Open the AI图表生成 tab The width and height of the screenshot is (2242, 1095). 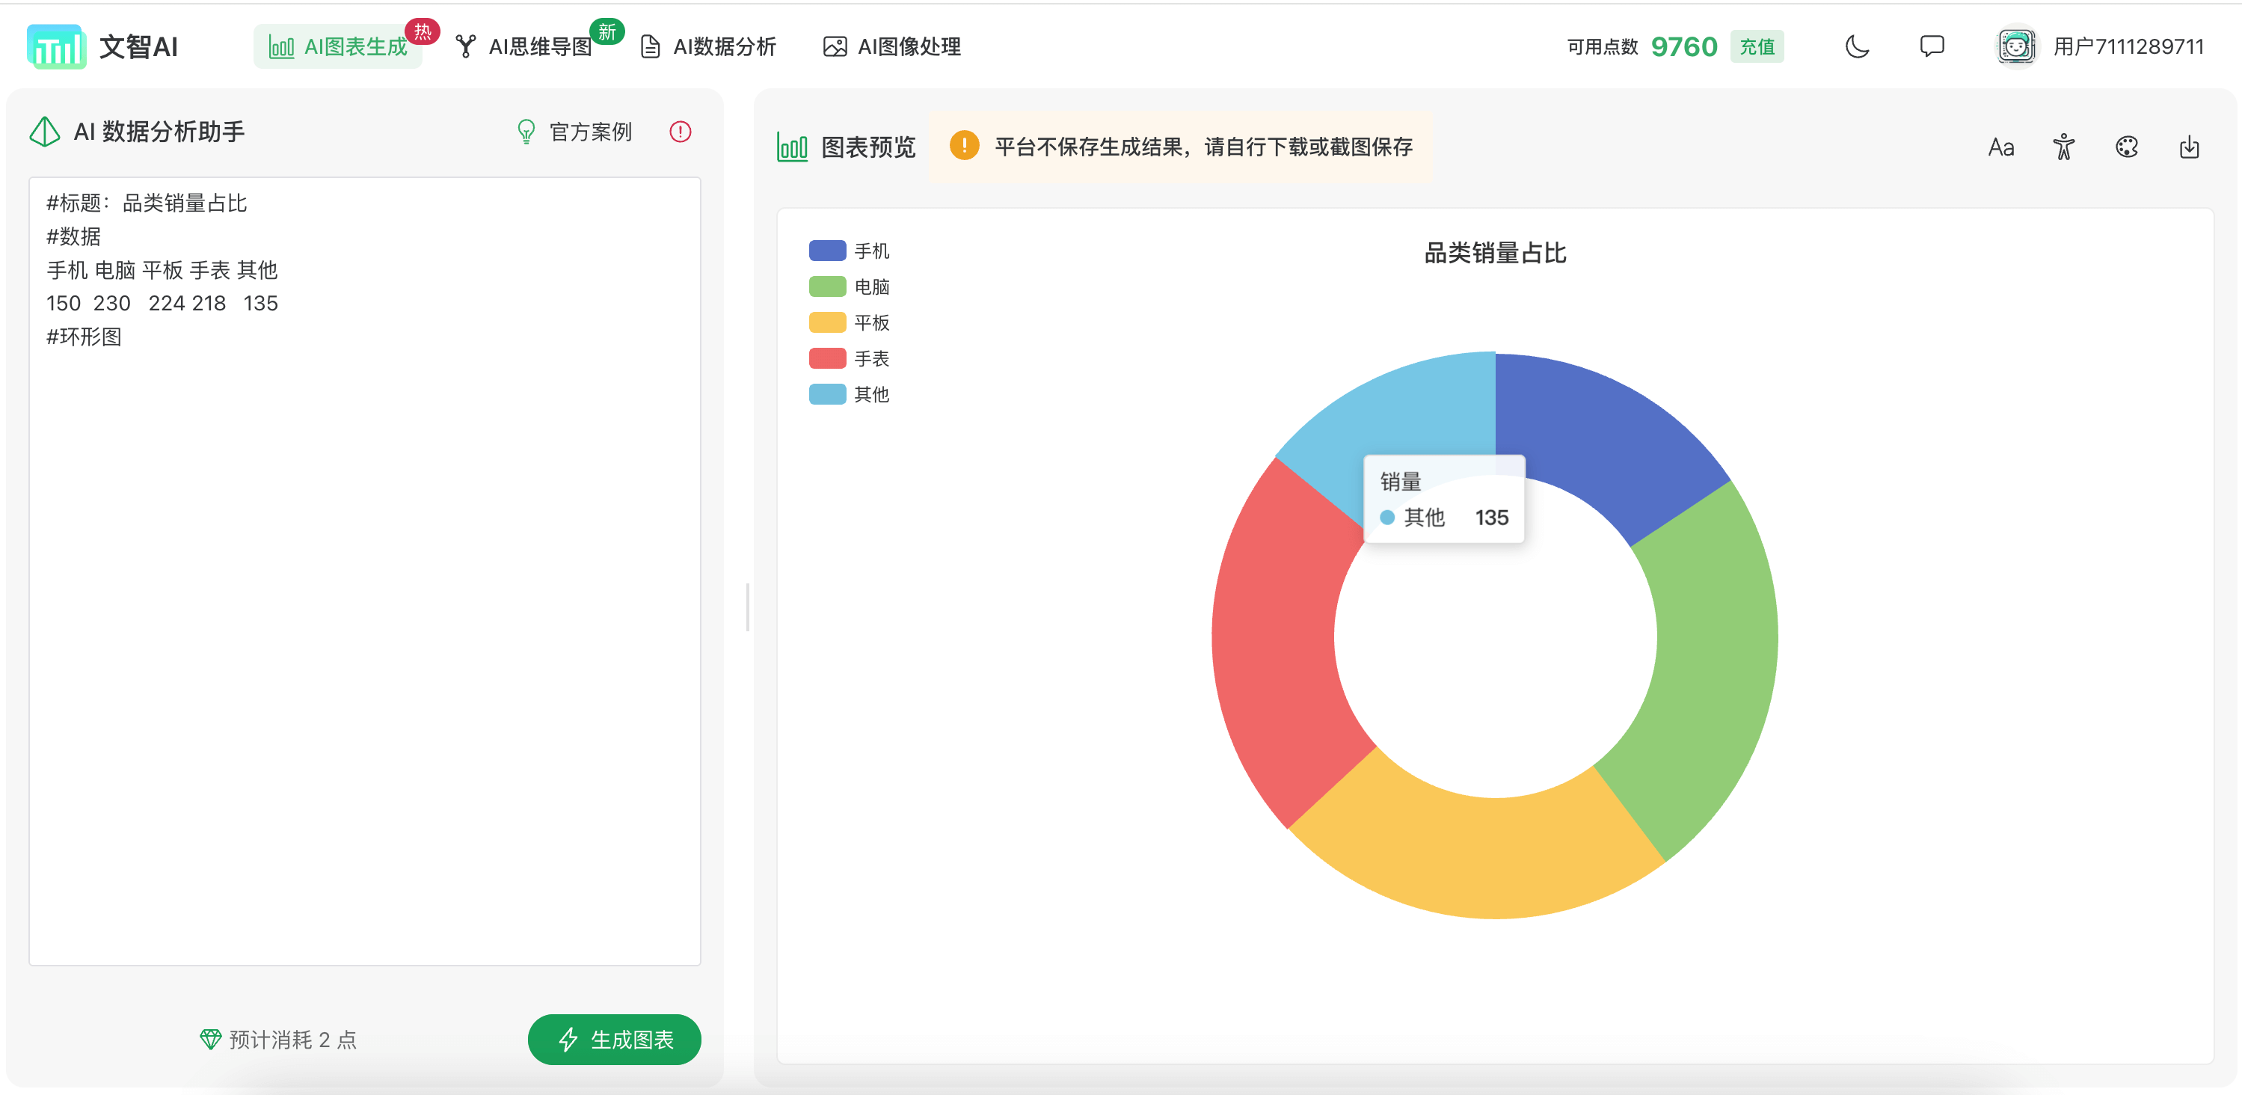pyautogui.click(x=338, y=46)
